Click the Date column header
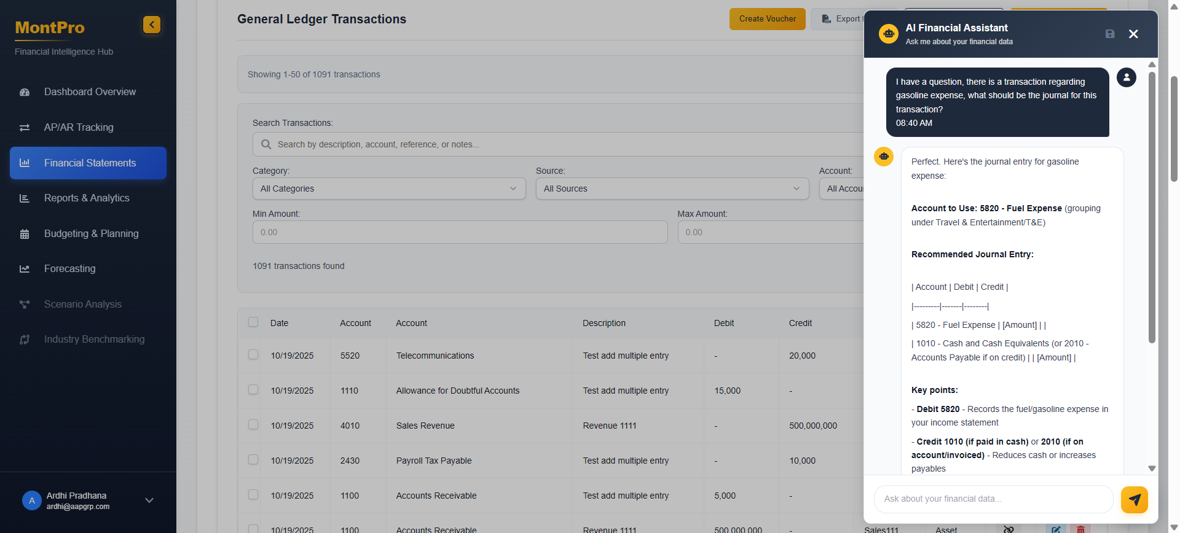Viewport: 1180px width, 533px height. pos(279,323)
